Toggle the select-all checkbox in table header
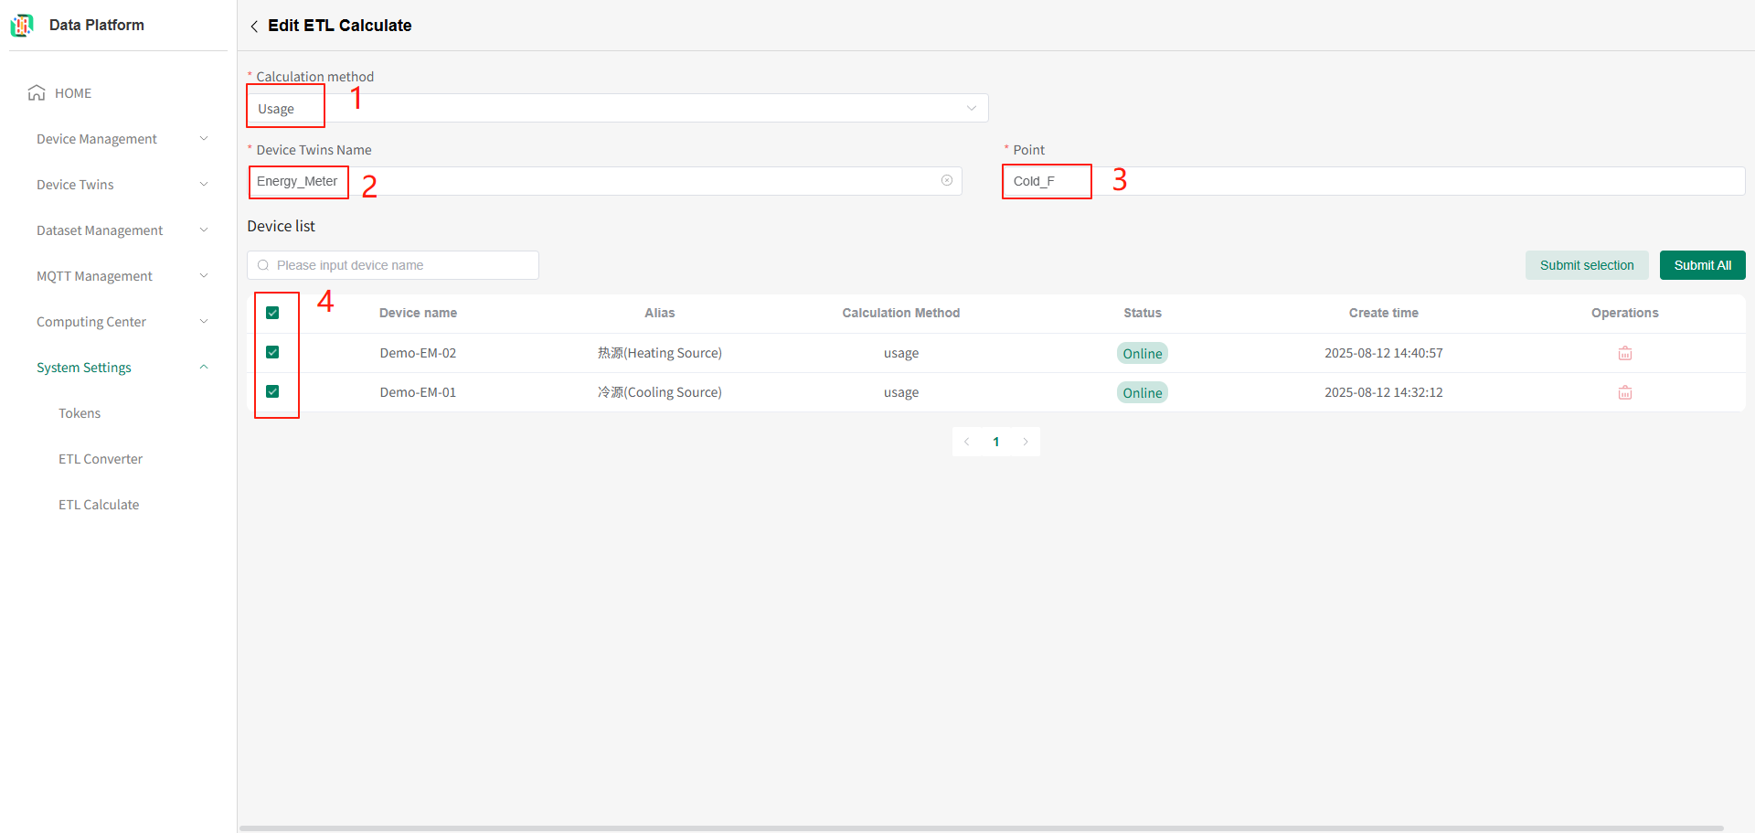 point(272,313)
